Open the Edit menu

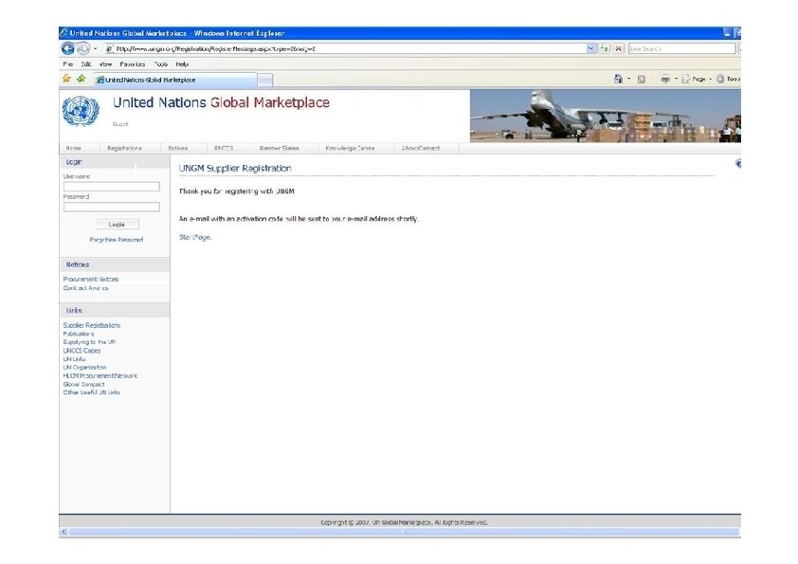[x=86, y=64]
